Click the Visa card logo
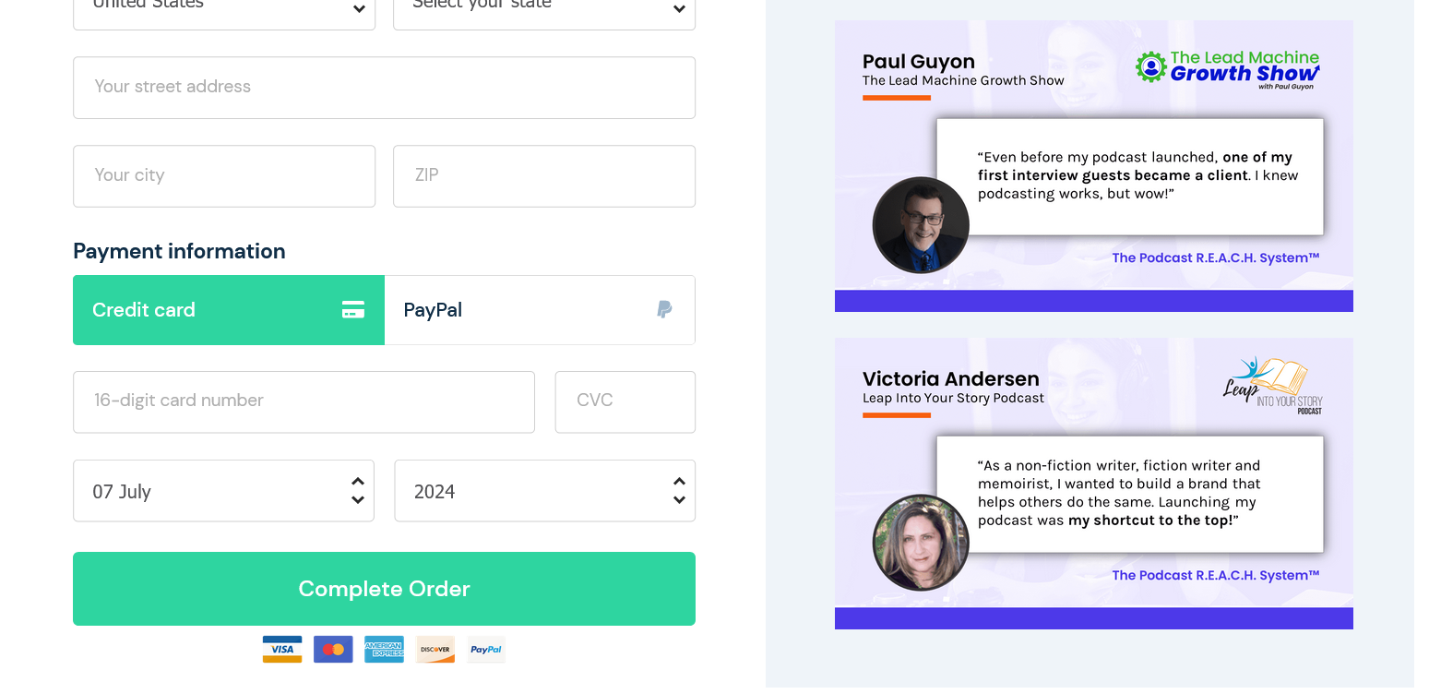The height and width of the screenshot is (694, 1429). click(x=282, y=649)
